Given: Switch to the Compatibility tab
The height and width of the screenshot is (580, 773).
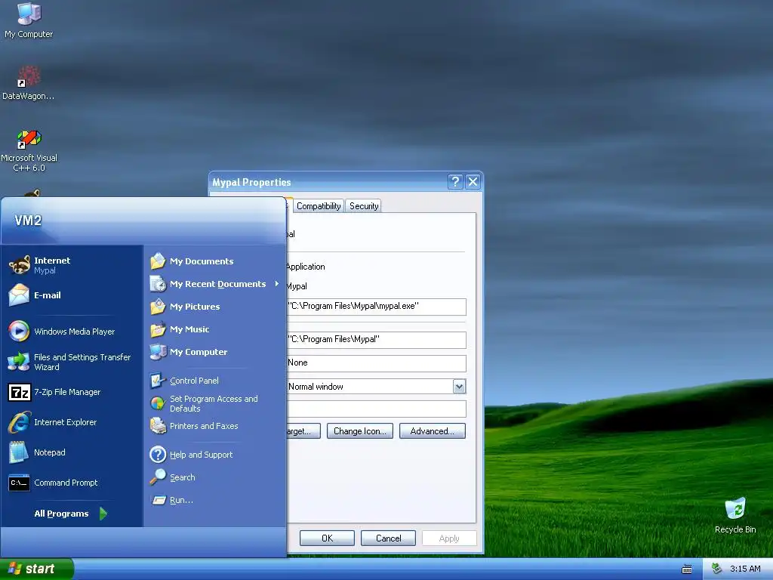Looking at the screenshot, I should point(319,206).
